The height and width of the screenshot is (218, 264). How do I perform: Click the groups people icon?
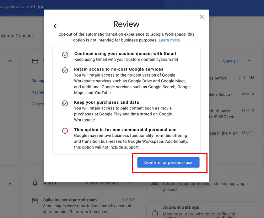(155, 183)
